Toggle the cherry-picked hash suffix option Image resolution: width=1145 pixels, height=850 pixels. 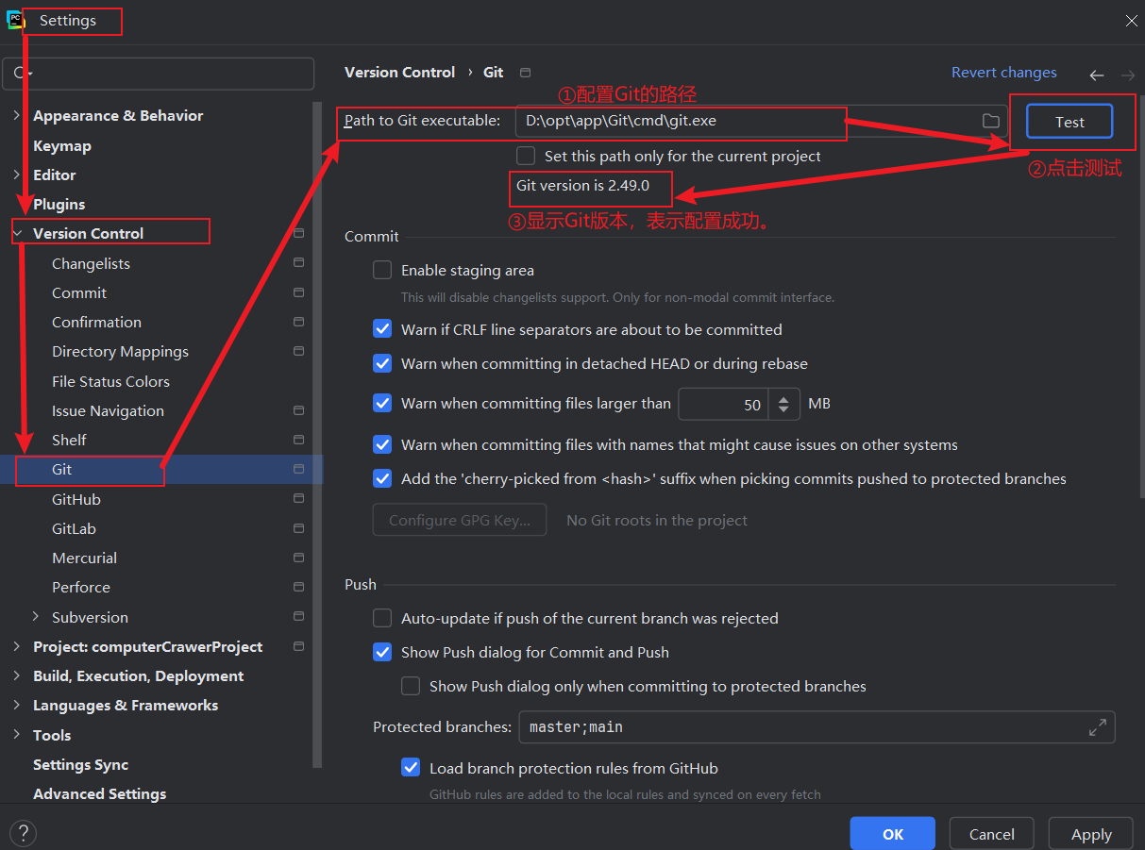pyautogui.click(x=382, y=478)
